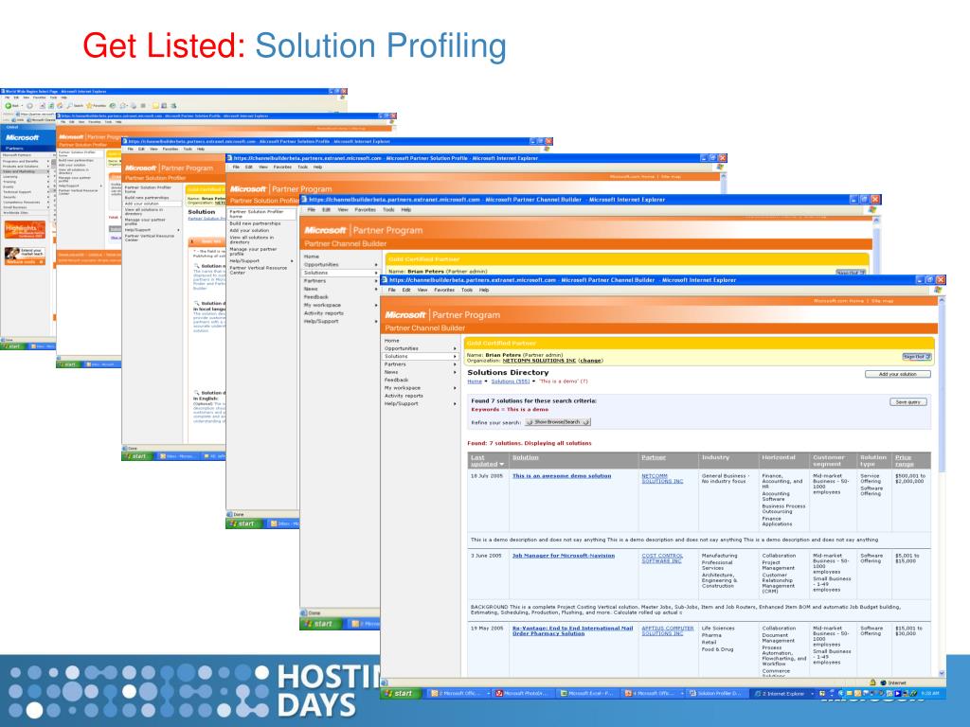Open 'This is an awesome demo solution' link
The height and width of the screenshot is (727, 970).
pyautogui.click(x=562, y=476)
